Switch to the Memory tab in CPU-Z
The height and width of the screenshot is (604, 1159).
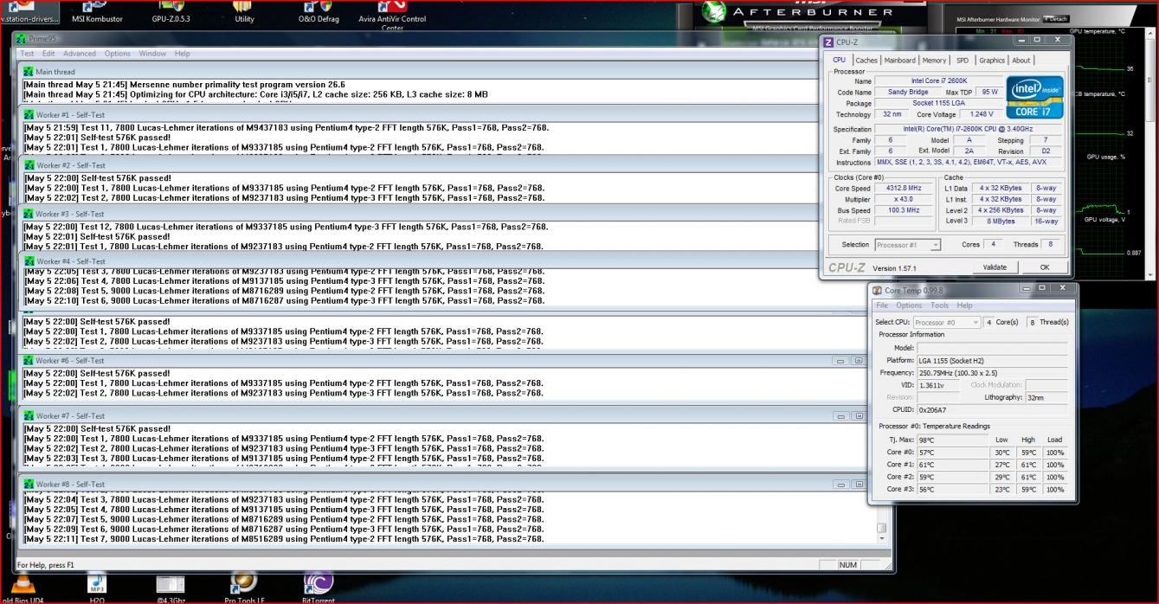[x=934, y=61]
